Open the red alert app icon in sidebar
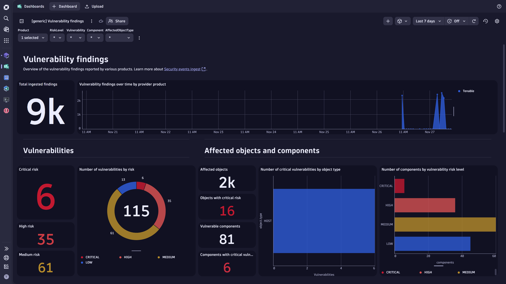Image resolution: width=506 pixels, height=284 pixels. tap(6, 111)
